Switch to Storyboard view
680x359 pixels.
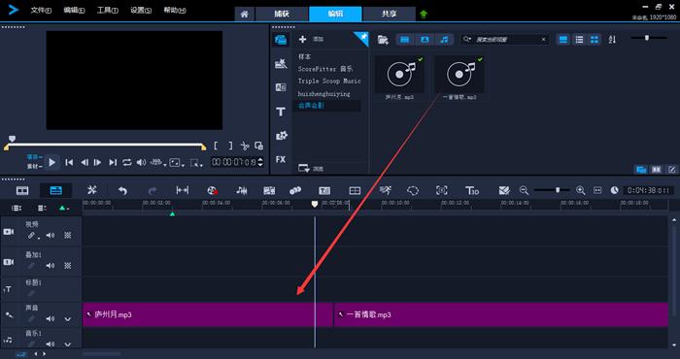click(x=22, y=190)
